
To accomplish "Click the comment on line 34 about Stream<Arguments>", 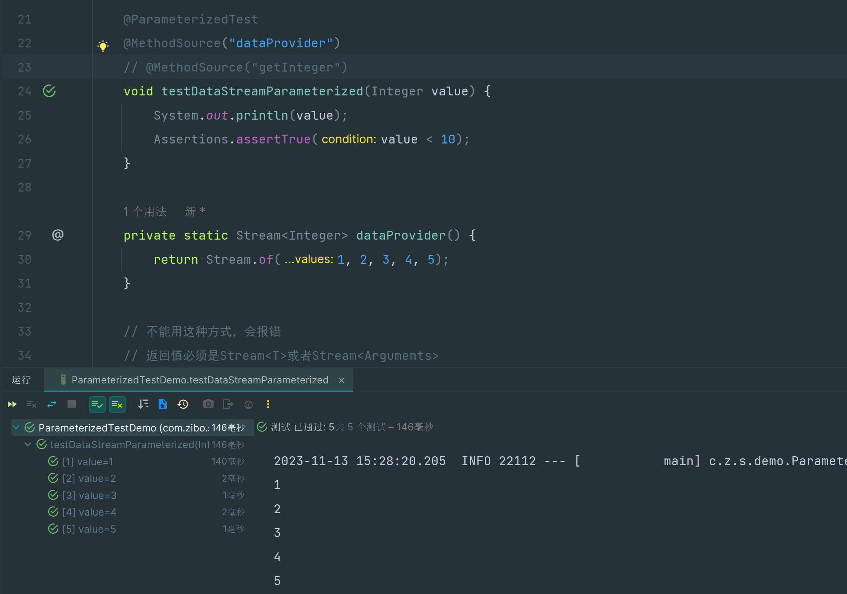I will coord(281,355).
